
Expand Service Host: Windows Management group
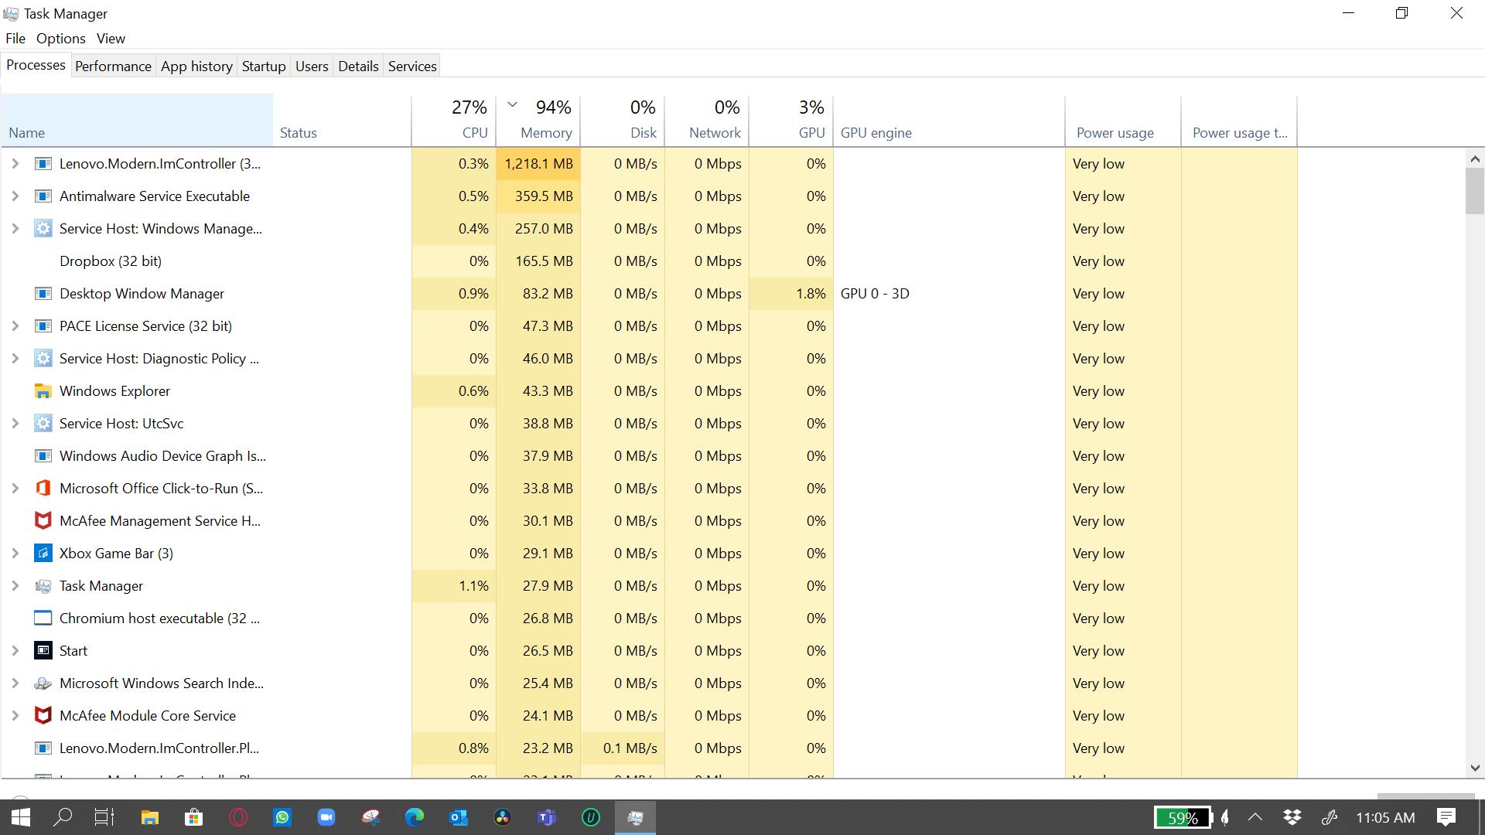pos(15,229)
